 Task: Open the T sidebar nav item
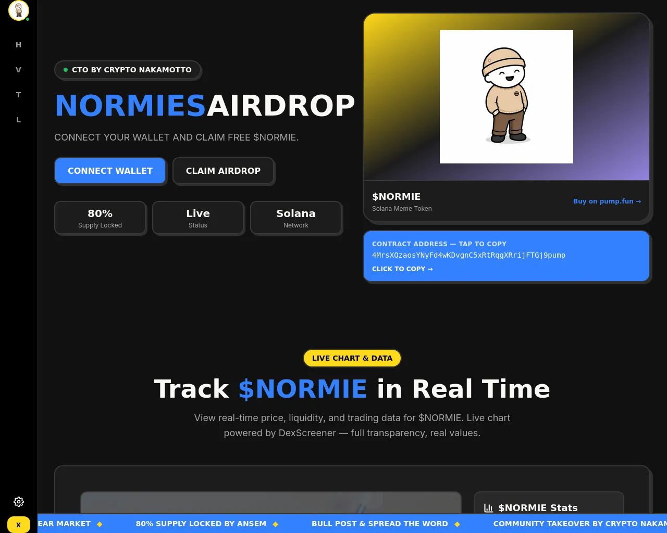[x=18, y=95]
